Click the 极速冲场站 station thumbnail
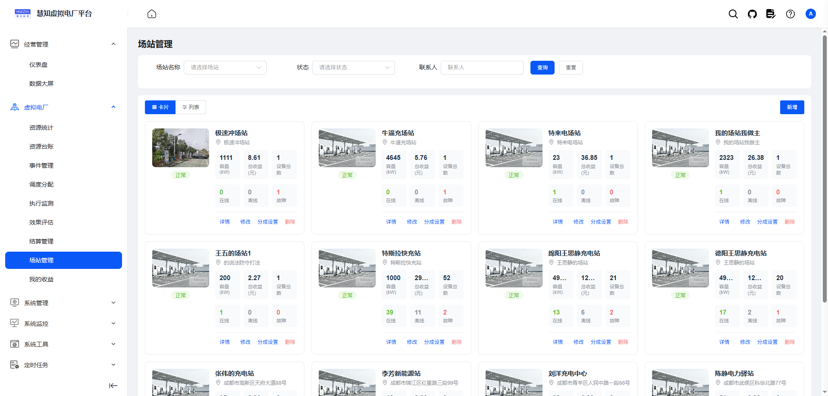The image size is (828, 396). click(x=181, y=148)
